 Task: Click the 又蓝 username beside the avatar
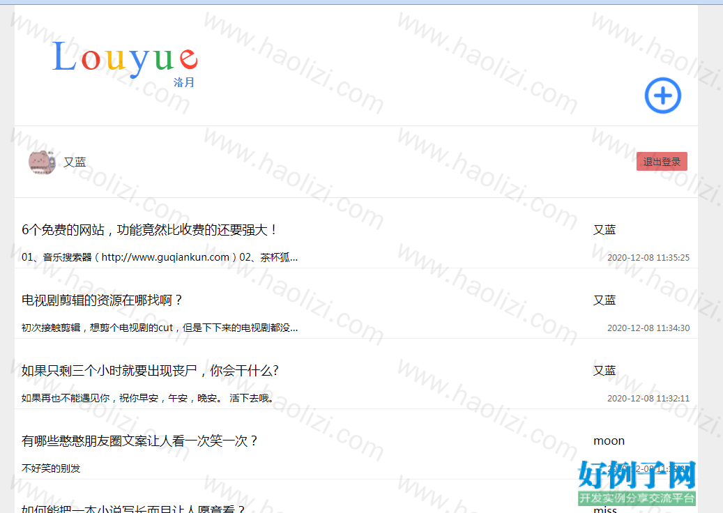[75, 162]
